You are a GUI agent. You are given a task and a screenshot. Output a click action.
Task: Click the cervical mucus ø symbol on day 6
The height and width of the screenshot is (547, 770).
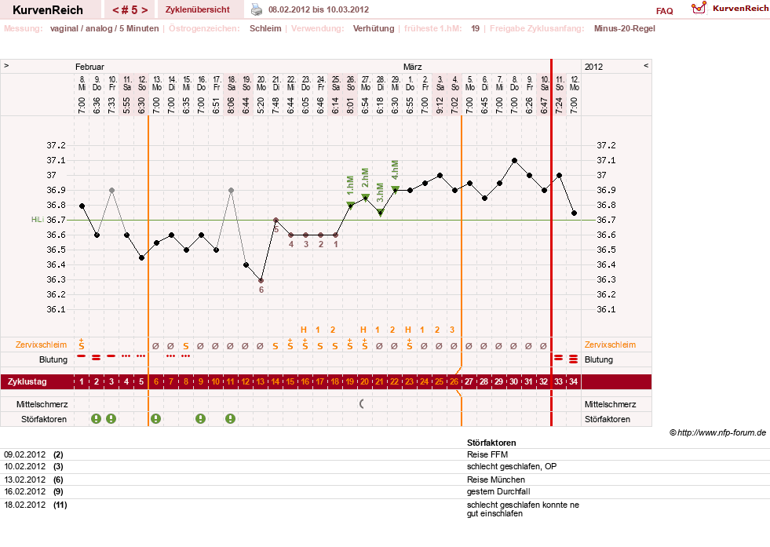coord(155,346)
